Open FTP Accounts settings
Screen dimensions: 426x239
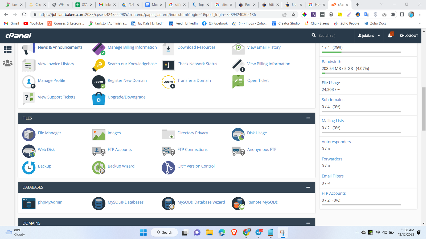(x=120, y=149)
